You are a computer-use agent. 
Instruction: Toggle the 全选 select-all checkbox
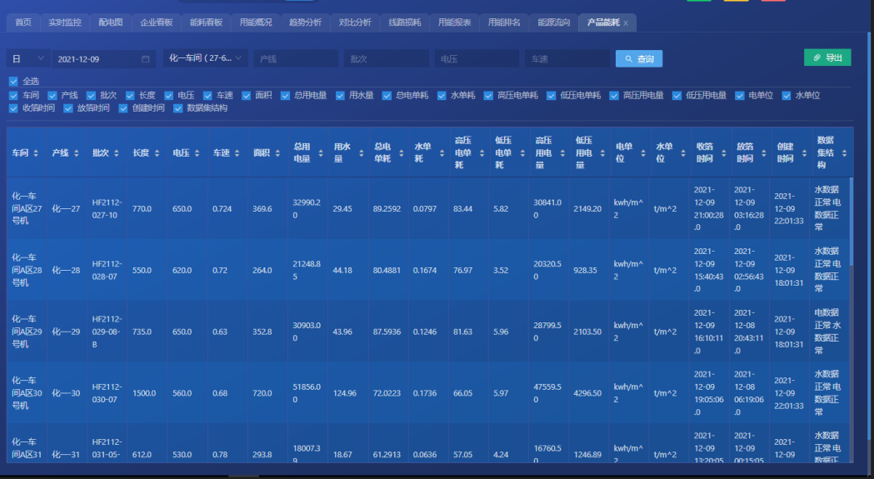[13, 82]
